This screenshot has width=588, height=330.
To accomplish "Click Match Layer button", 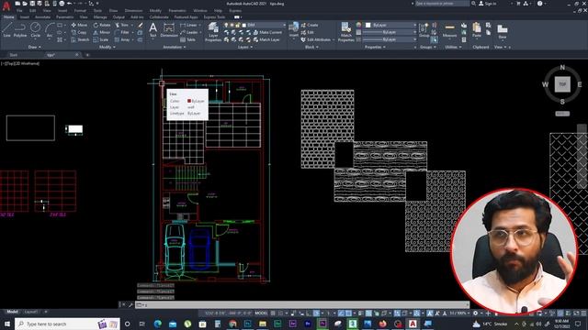I will (x=266, y=39).
